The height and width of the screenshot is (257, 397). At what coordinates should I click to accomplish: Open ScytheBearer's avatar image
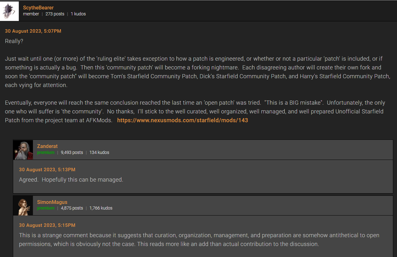[9, 11]
